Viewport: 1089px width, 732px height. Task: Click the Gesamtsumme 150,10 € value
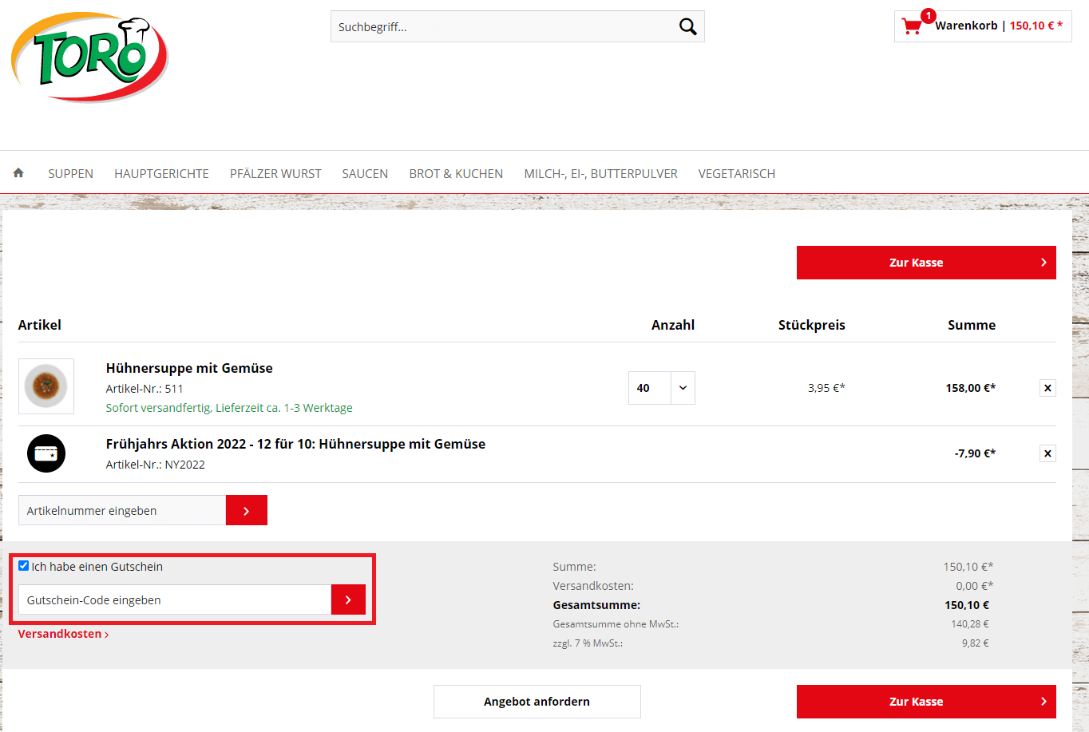coord(967,605)
